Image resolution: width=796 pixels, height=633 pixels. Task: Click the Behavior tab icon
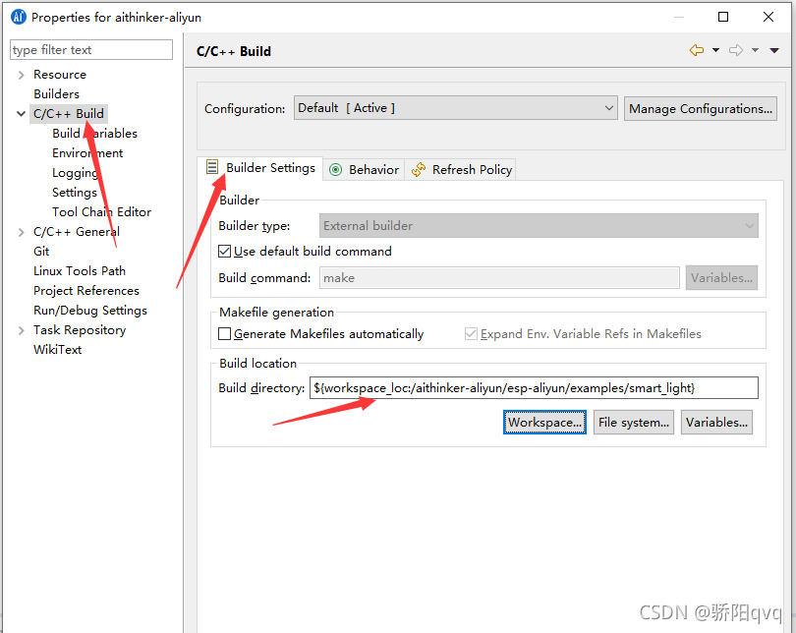tap(335, 169)
